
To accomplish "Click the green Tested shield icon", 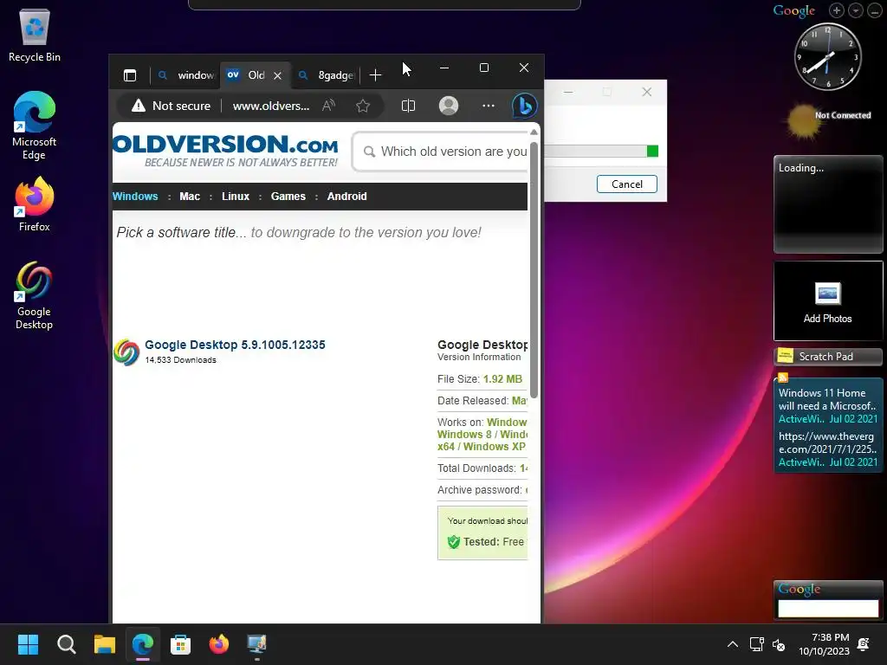I will tap(454, 542).
